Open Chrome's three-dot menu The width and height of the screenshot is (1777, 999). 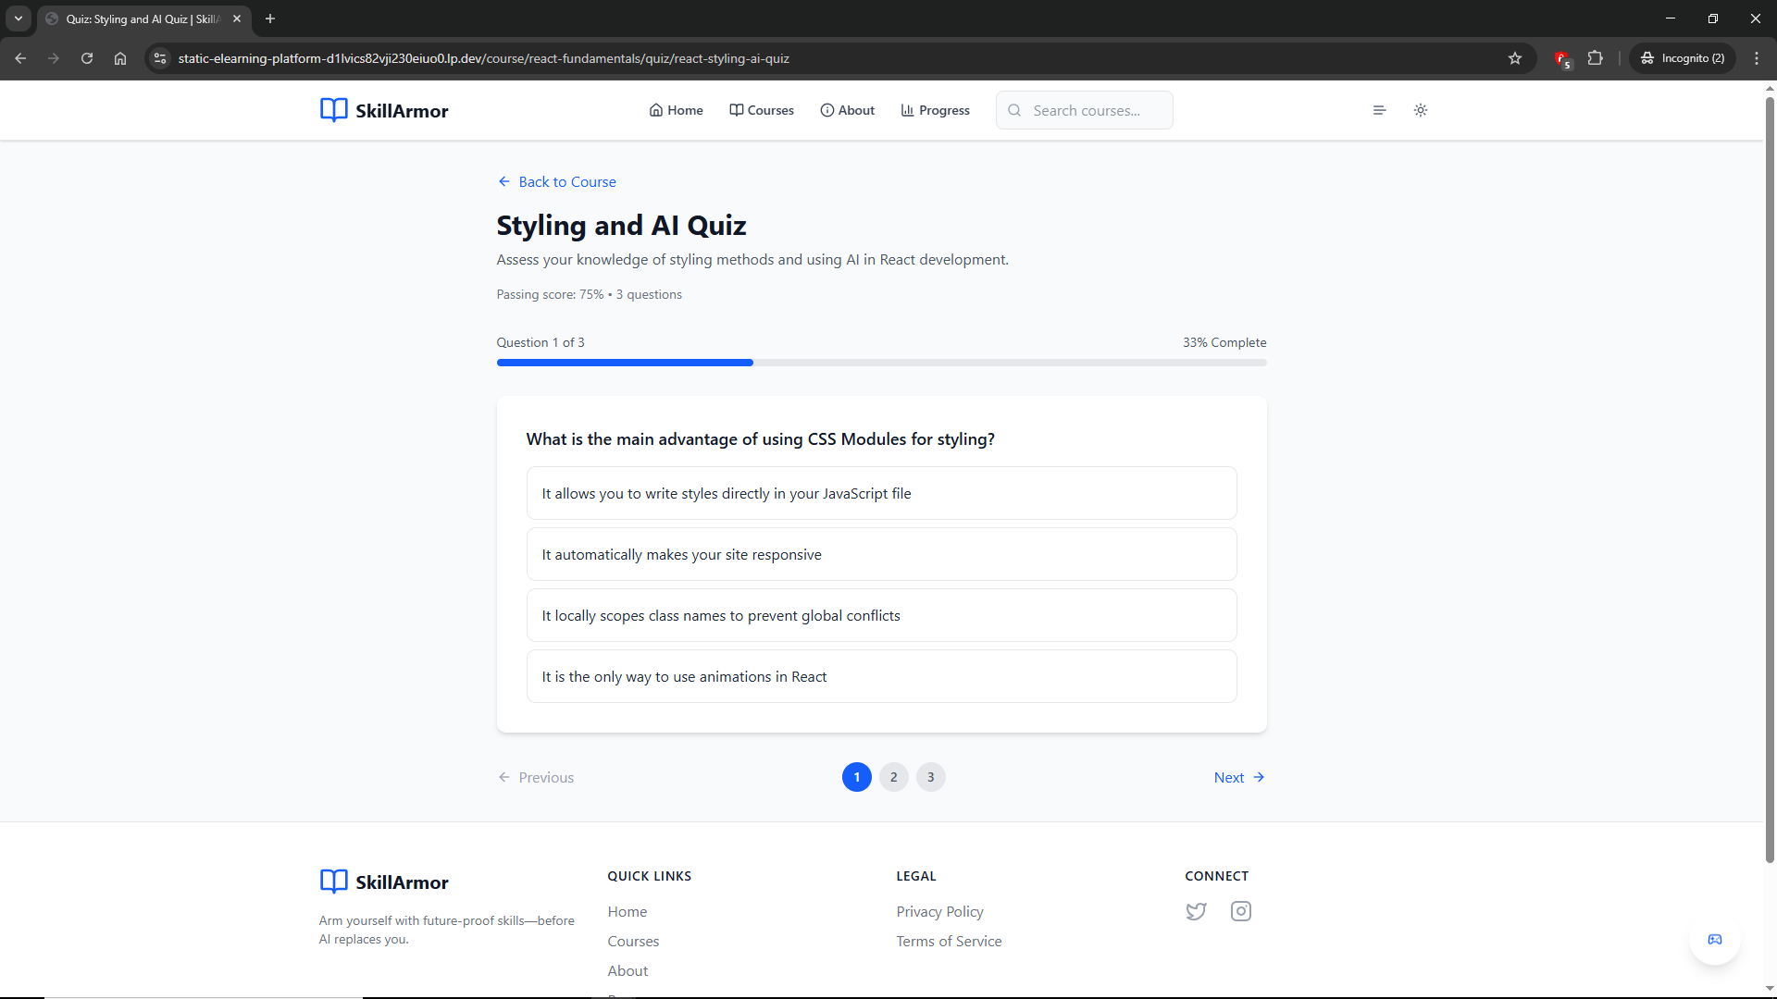(1757, 58)
